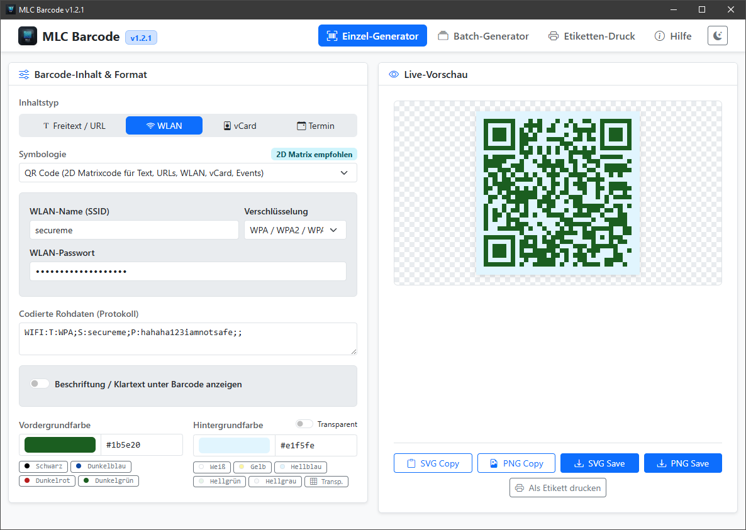Screen dimensions: 746x530
Task: Choose the Dunkelblau foreground preset
Action: (x=101, y=467)
